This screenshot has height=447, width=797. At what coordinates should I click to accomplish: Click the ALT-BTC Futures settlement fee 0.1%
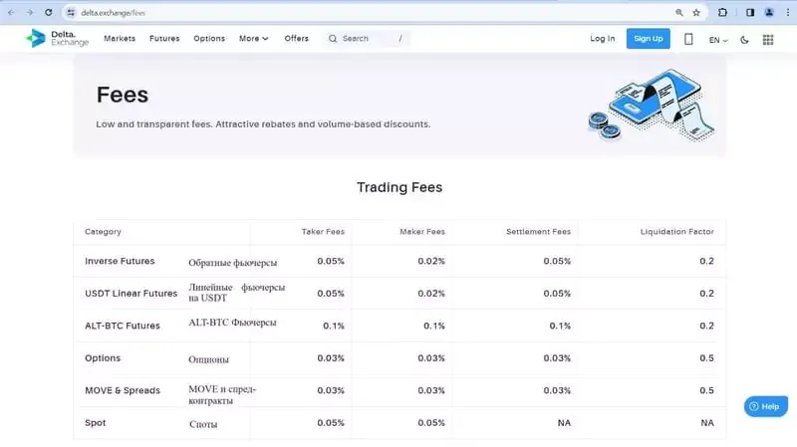[560, 327]
